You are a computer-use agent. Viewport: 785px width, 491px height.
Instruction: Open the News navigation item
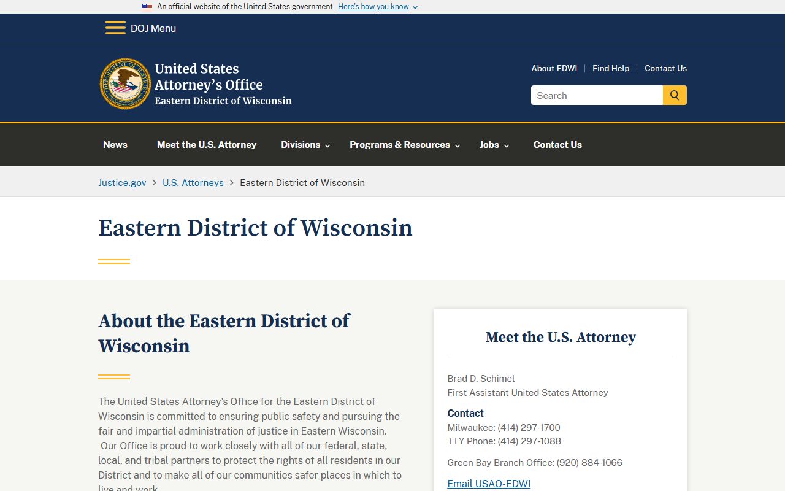click(115, 145)
